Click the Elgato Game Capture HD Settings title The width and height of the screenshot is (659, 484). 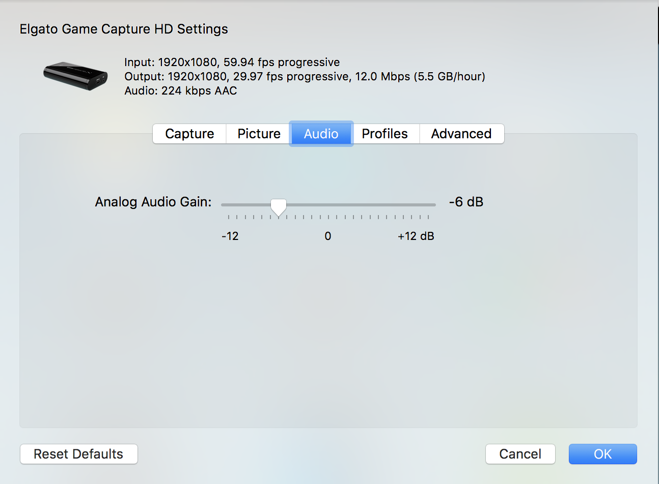click(124, 29)
